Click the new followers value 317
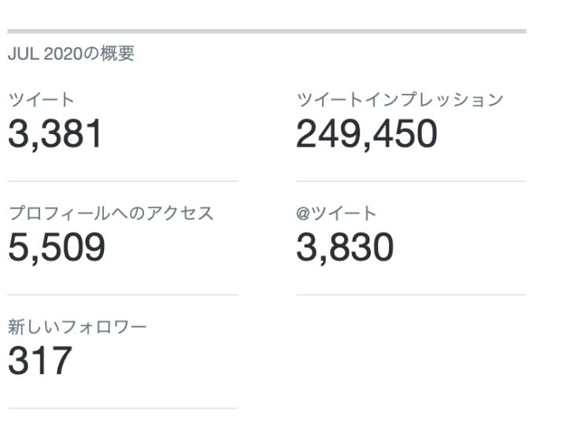 (40, 361)
